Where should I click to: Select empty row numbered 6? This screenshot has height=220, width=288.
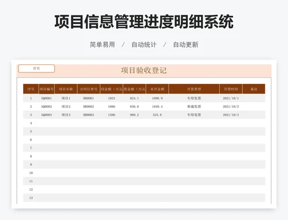pos(144,140)
